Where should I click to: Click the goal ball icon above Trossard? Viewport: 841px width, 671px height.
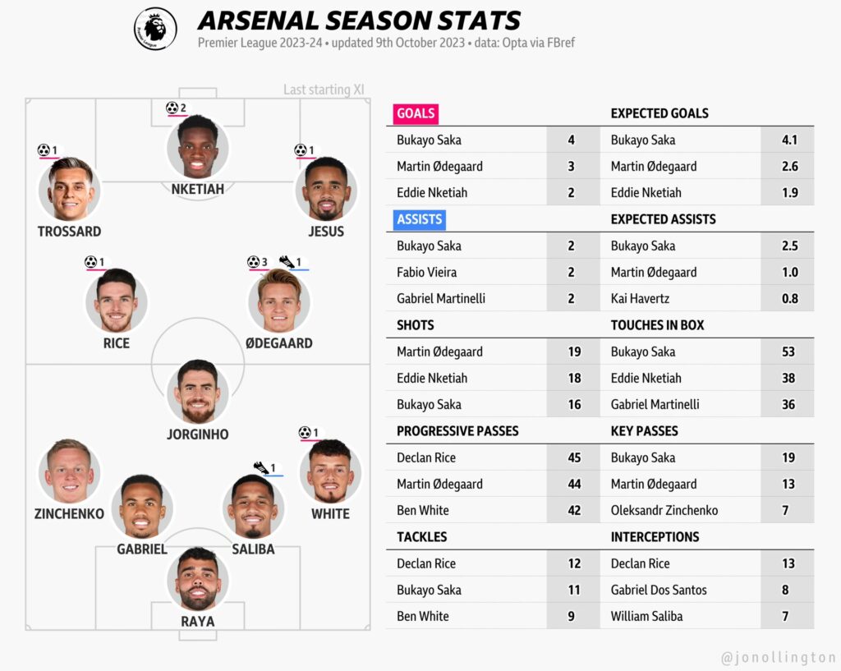[44, 150]
